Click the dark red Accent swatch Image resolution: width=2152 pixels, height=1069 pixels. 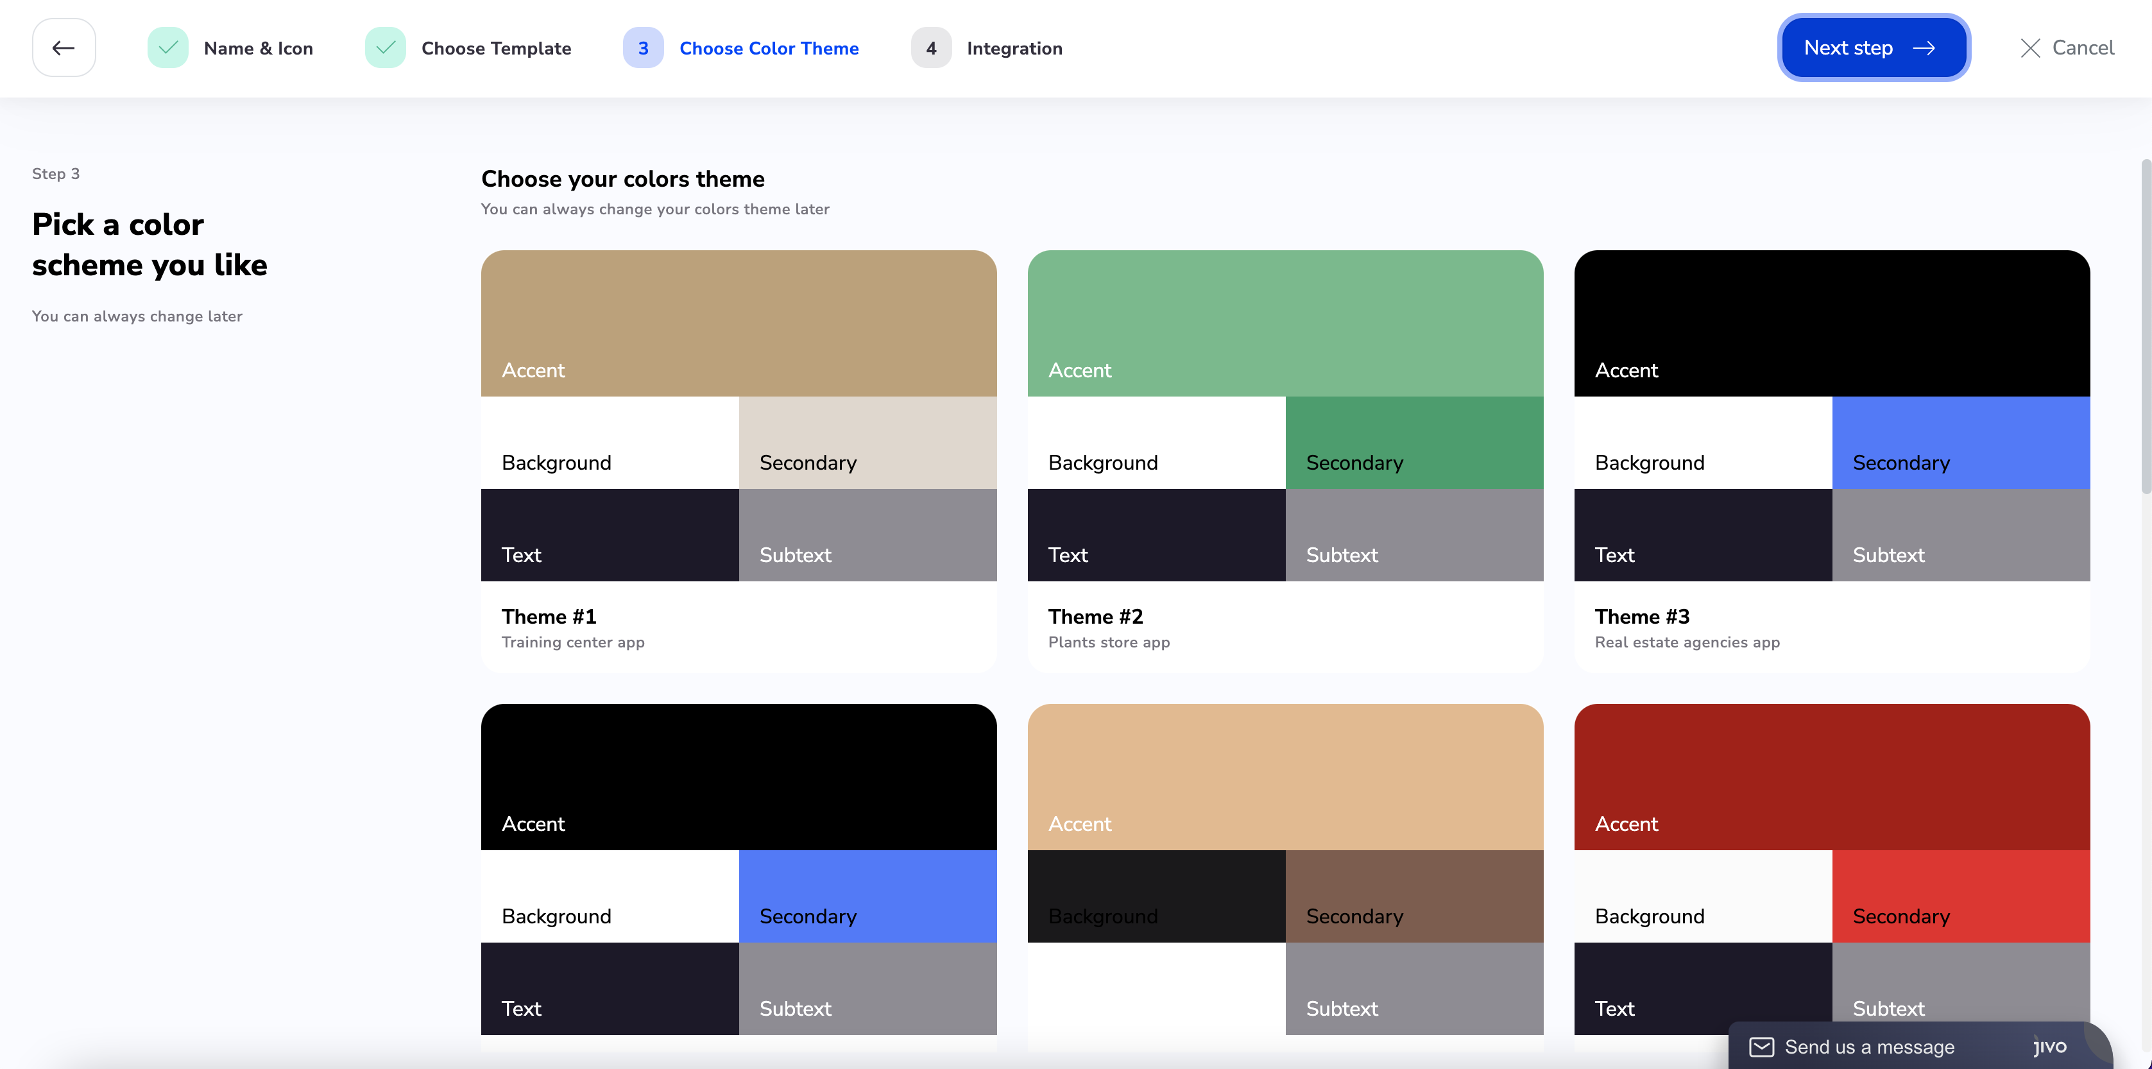tap(1831, 776)
